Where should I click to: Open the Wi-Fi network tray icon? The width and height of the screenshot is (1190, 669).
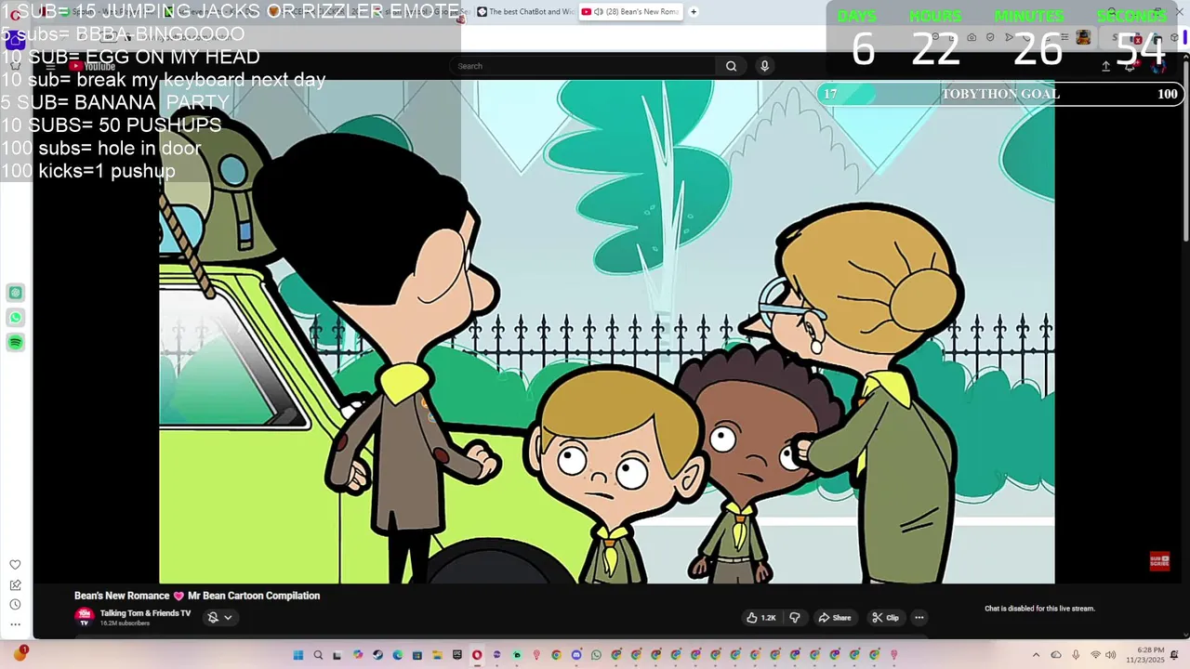1095,655
